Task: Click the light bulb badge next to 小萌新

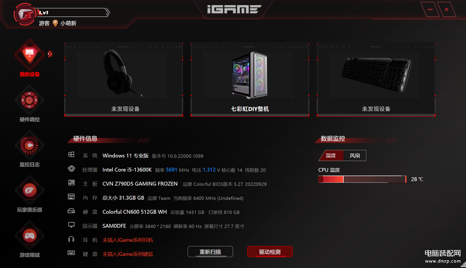Action: [55, 23]
